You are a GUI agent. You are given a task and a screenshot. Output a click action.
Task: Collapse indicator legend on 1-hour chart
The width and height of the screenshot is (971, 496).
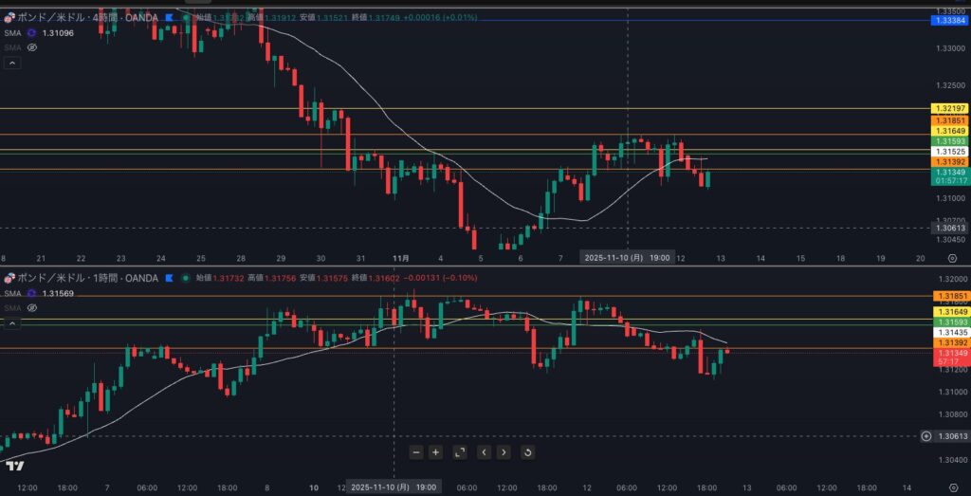(x=12, y=323)
